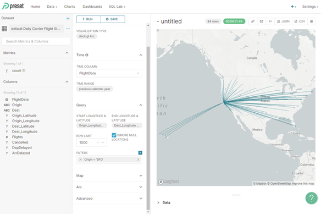Export chart as .CSV
This screenshot has width=321, height=214.
coord(300,21)
